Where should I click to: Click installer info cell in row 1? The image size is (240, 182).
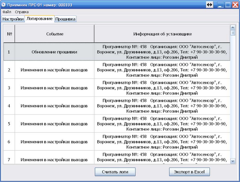point(162,52)
